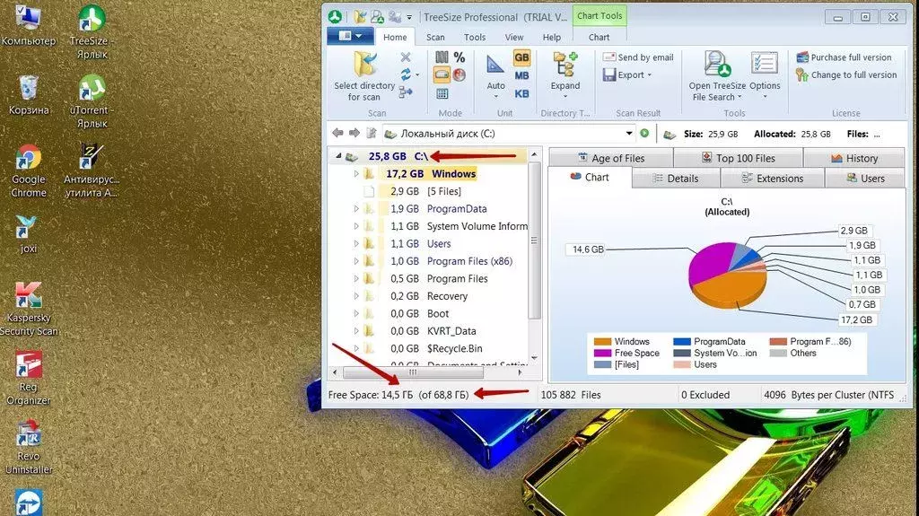919x516 pixels.
Task: Expand the Windows folder in tree
Action: click(x=355, y=173)
